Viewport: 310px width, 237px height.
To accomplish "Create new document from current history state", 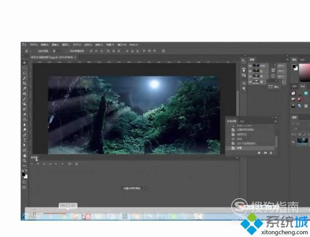I will [259, 153].
